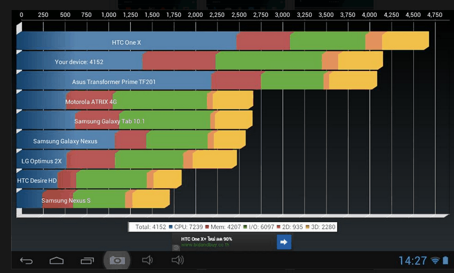Select the Samsung Galaxy Tab 10.1 label

[110, 121]
